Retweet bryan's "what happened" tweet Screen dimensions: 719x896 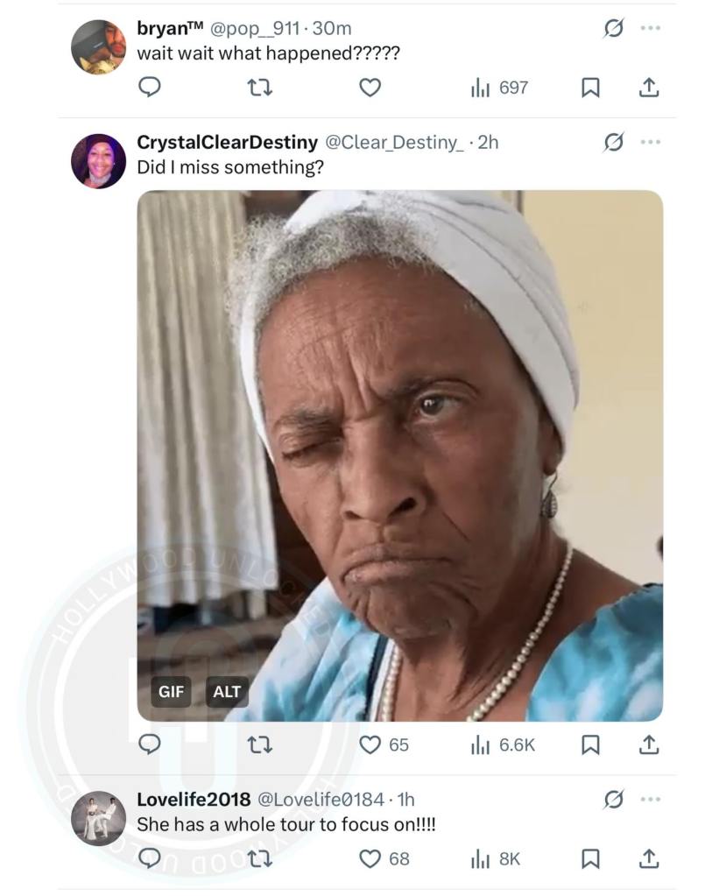[260, 88]
